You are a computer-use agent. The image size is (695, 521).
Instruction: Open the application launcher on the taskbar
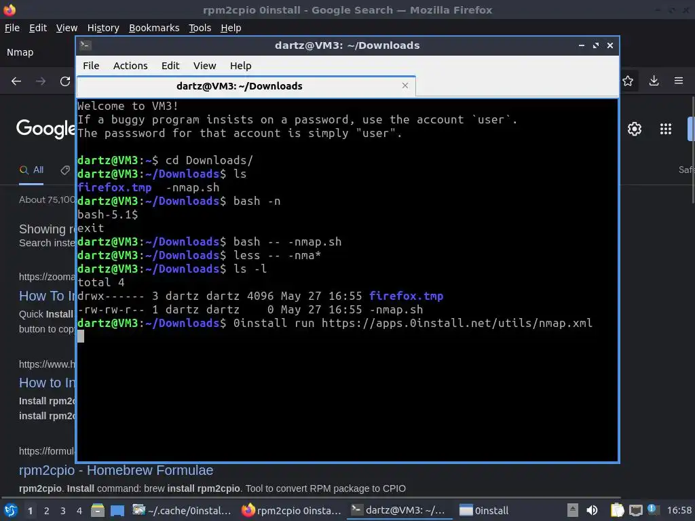tap(11, 510)
